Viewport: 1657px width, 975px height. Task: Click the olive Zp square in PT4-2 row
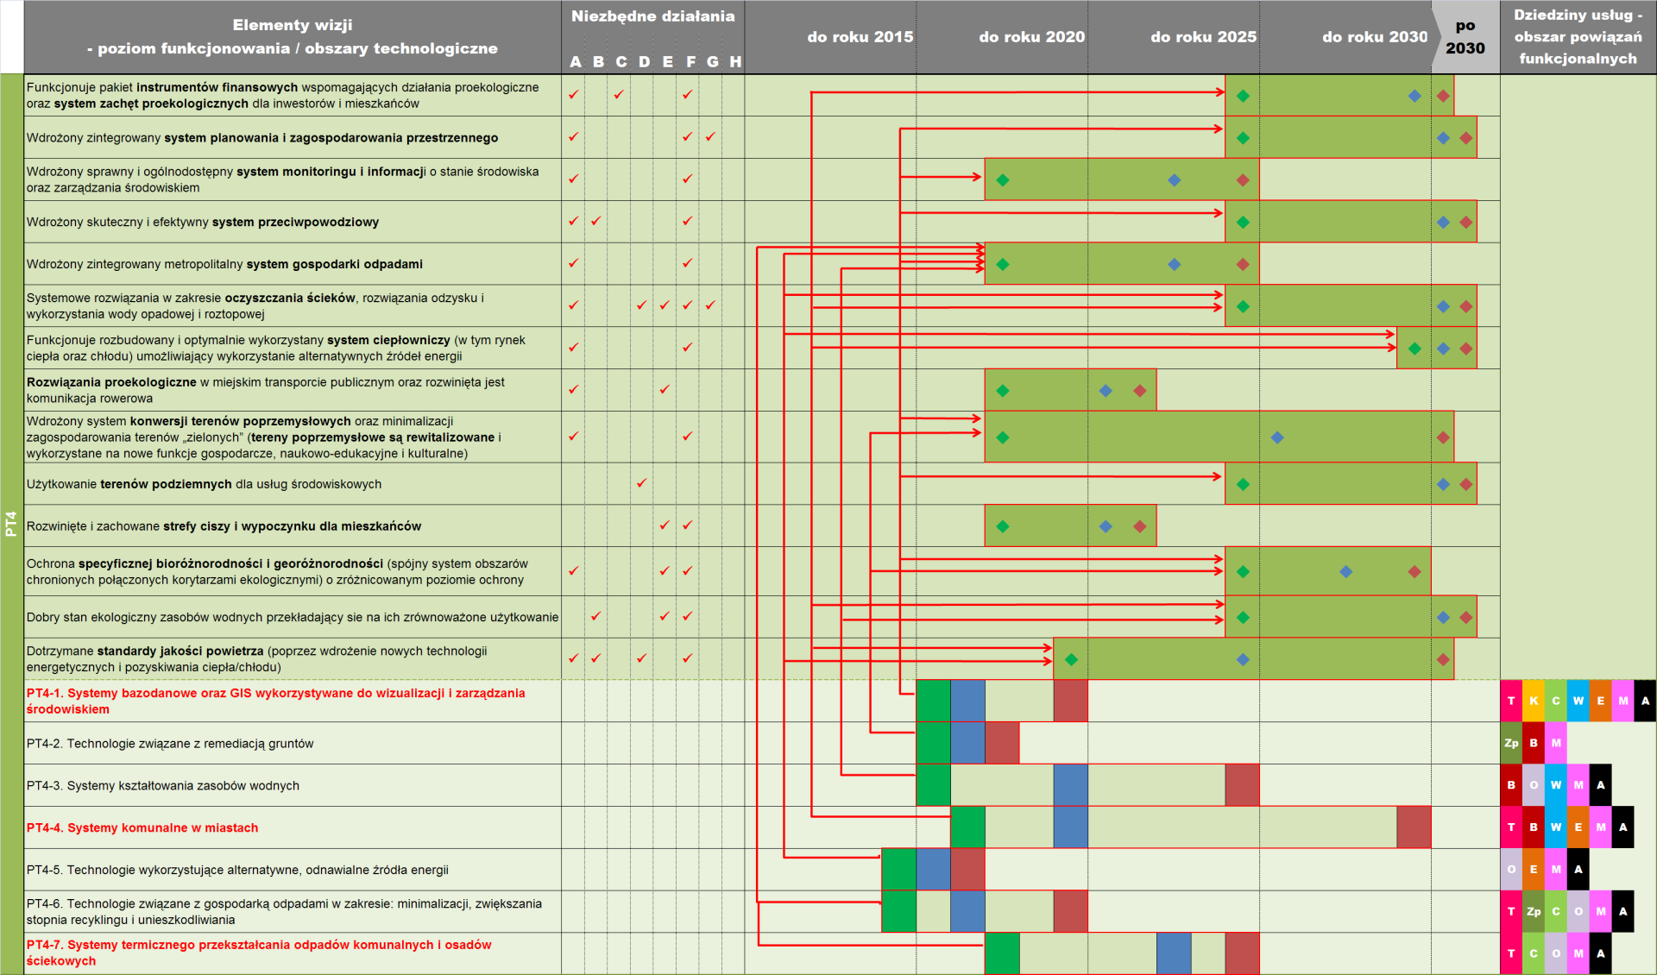[1511, 743]
